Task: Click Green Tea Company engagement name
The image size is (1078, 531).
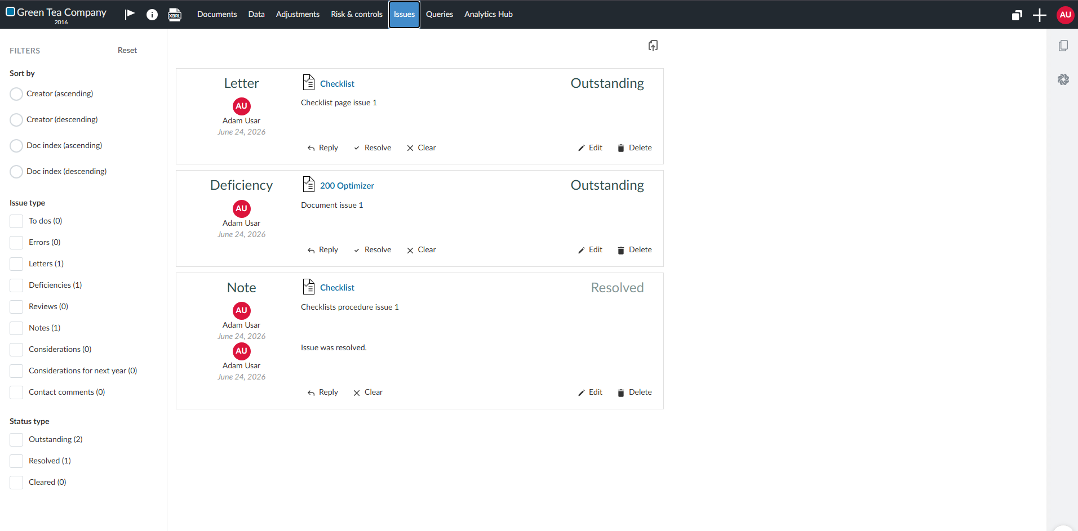Action: click(x=61, y=12)
